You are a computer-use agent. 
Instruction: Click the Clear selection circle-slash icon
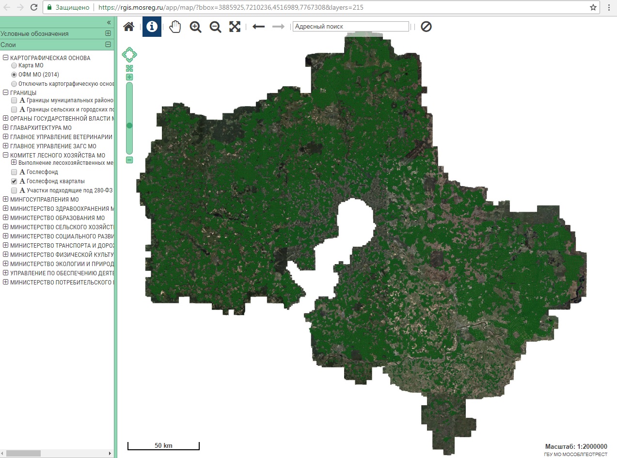426,27
